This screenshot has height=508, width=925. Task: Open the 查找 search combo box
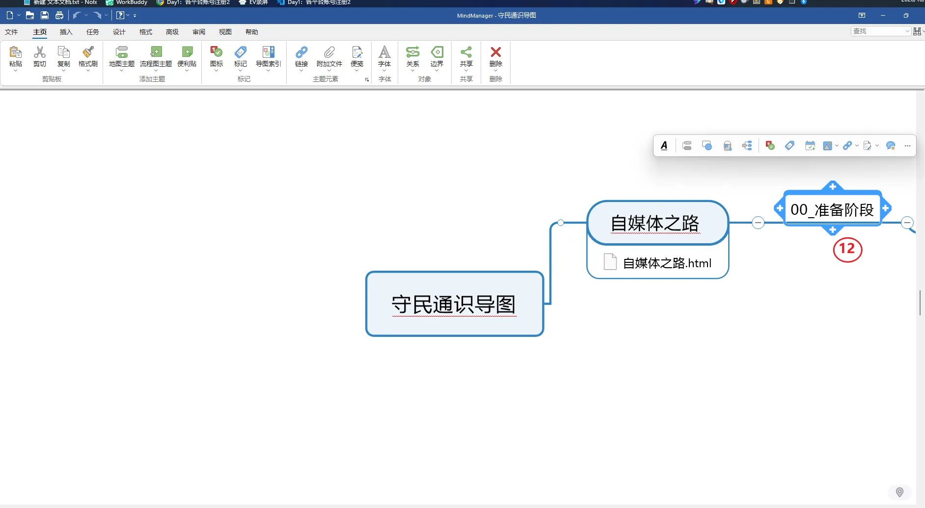(881, 31)
